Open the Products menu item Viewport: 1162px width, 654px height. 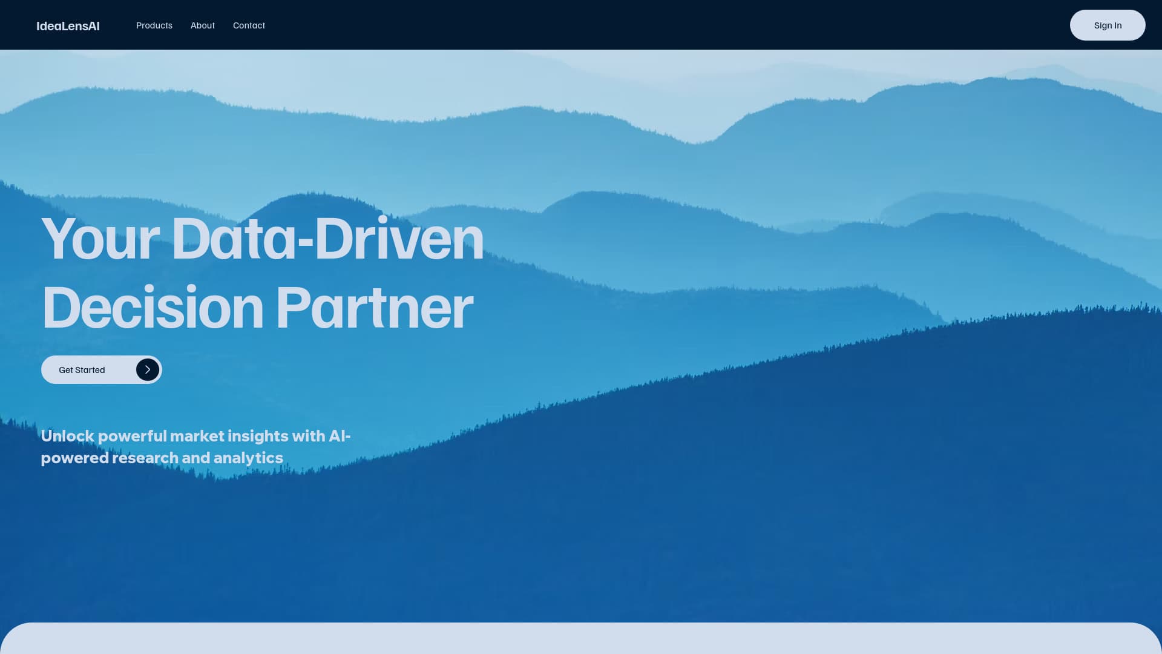(154, 25)
